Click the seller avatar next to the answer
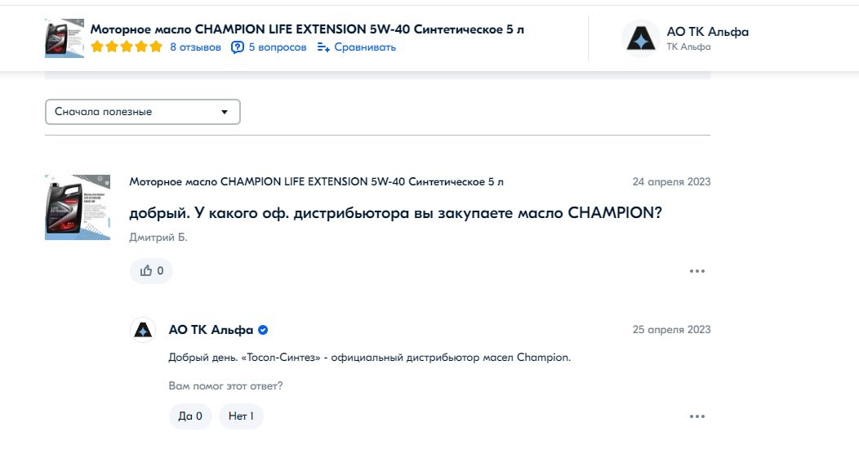Screen dimensions: 859x463 [x=143, y=330]
